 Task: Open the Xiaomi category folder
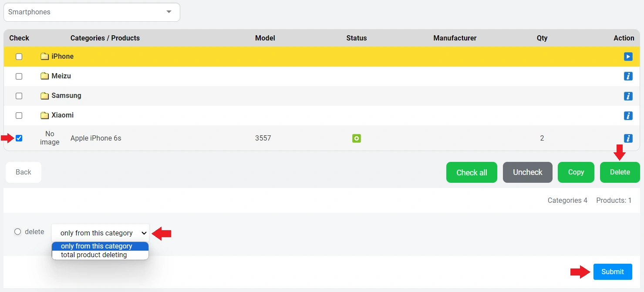coord(62,115)
